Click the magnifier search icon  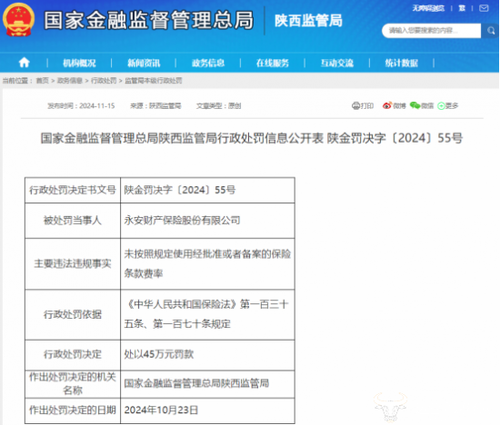(x=490, y=31)
